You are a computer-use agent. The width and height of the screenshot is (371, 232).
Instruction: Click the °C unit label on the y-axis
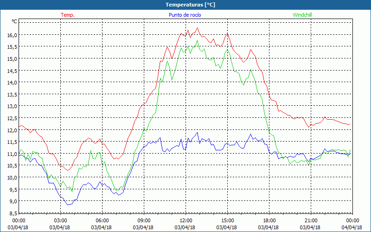tap(14, 21)
